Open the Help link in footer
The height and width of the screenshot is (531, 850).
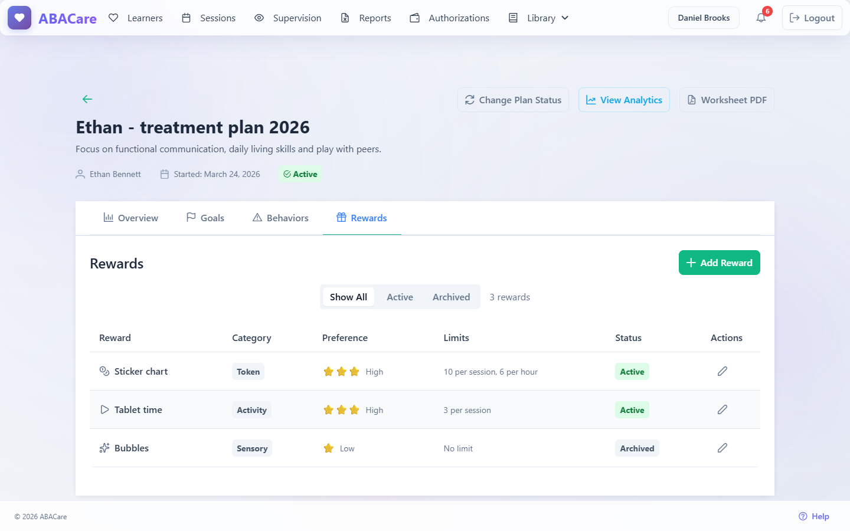point(813,516)
